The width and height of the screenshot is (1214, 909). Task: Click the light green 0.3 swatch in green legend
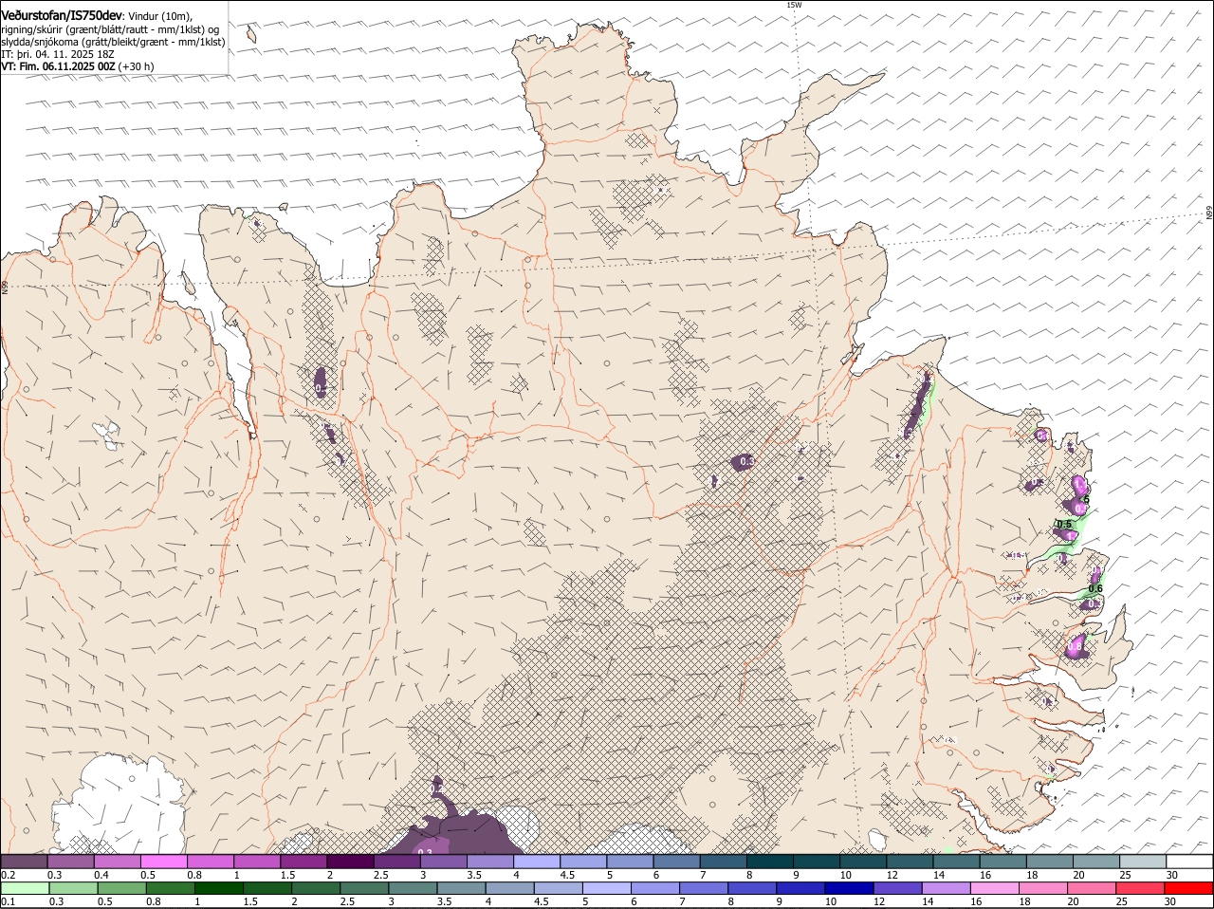[x=73, y=888]
